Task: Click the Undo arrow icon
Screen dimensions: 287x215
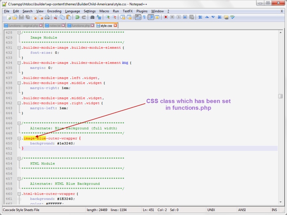Action: (77, 17)
